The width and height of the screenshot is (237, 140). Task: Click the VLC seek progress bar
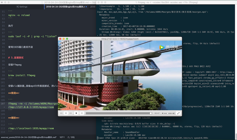(x=118, y=113)
